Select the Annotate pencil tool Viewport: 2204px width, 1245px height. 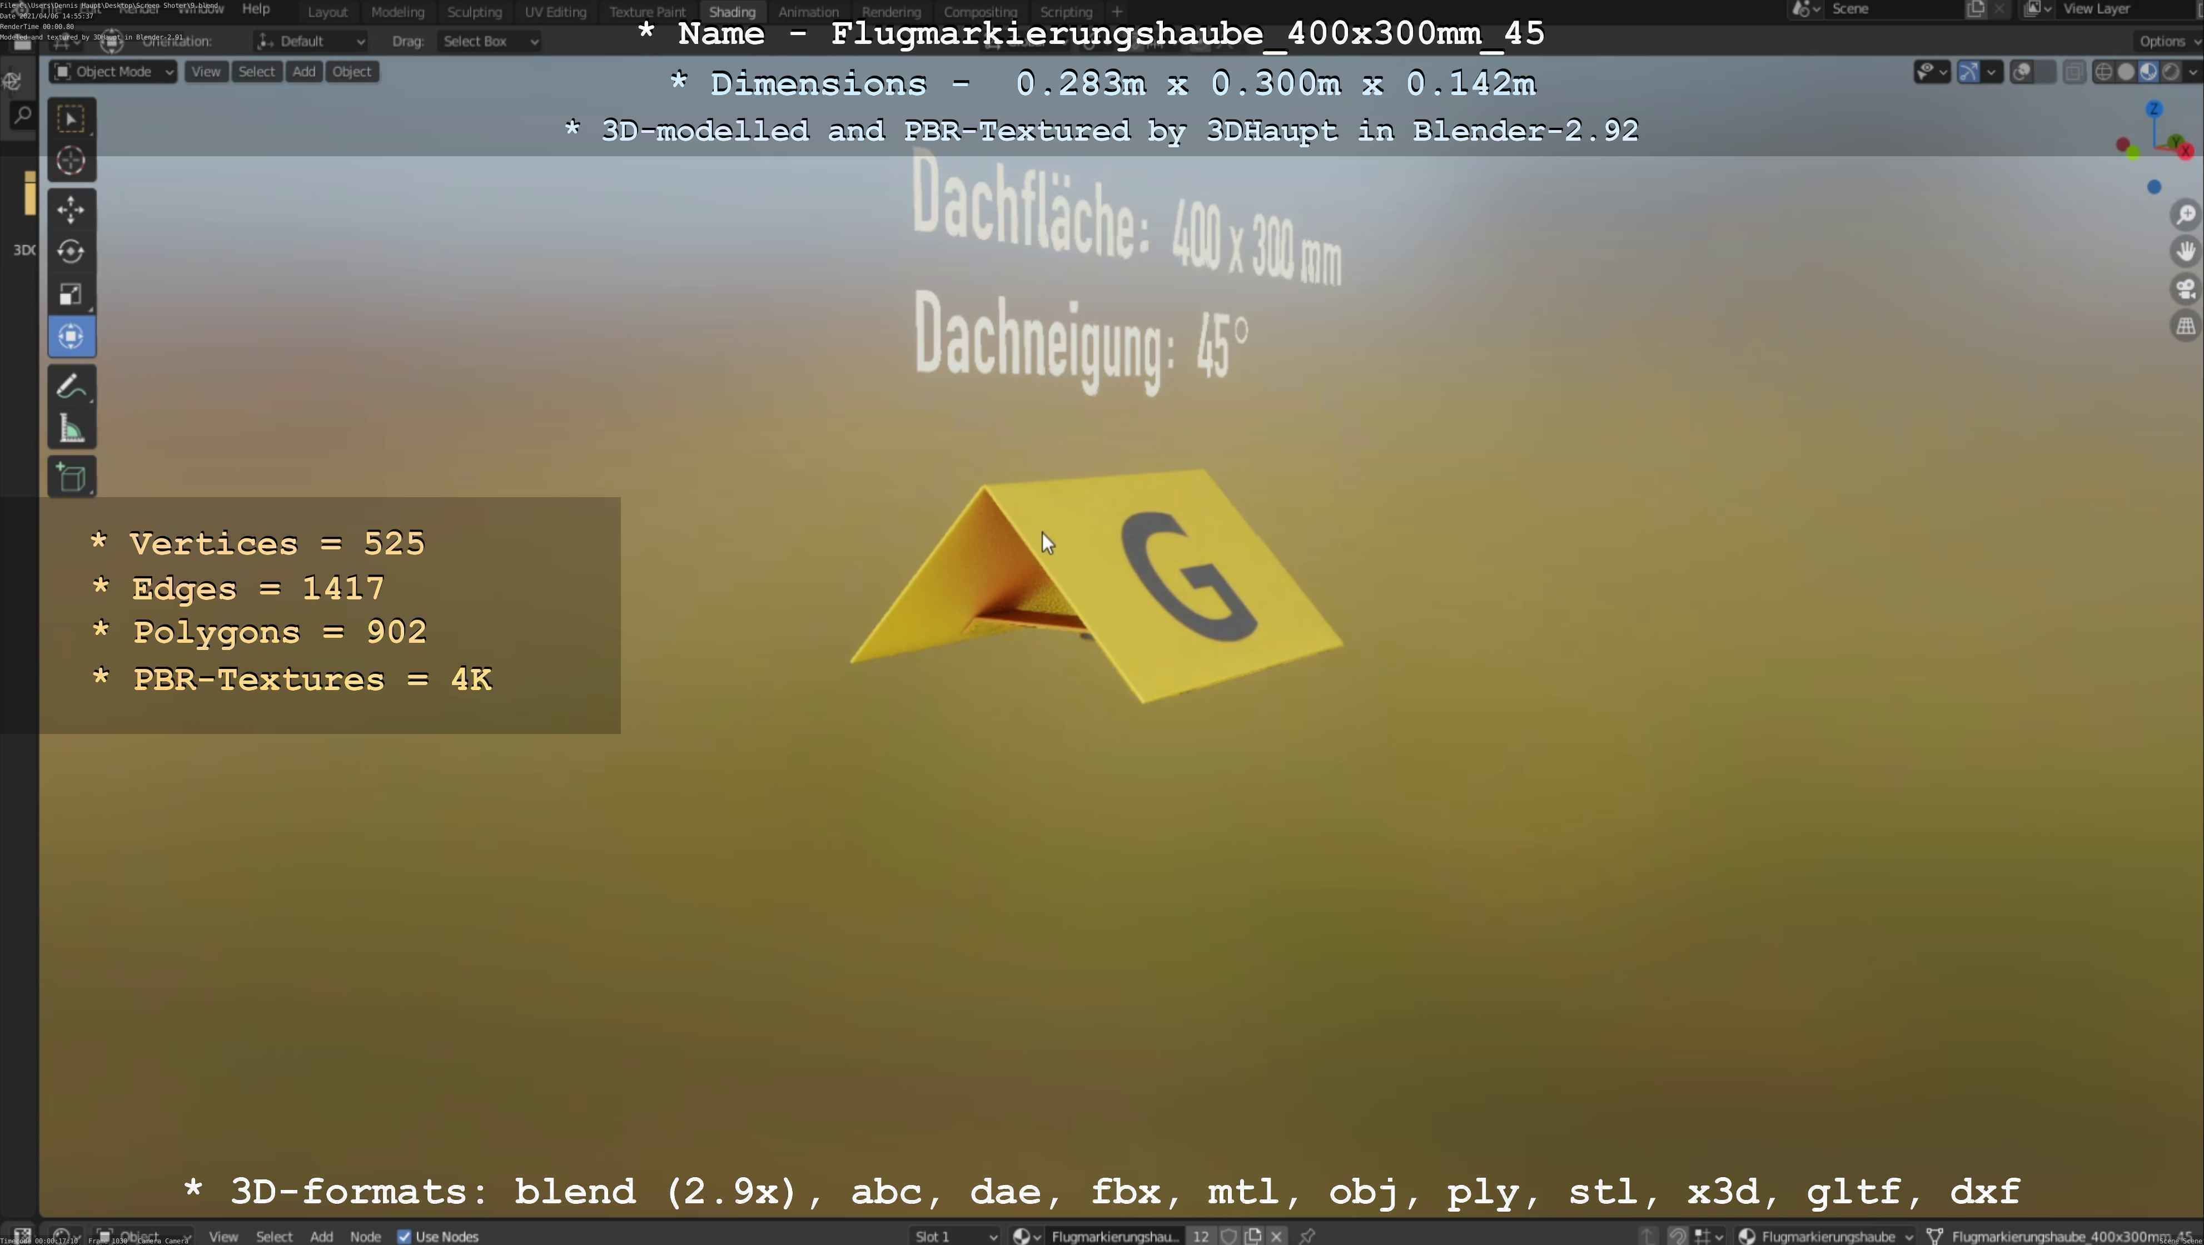[x=71, y=386]
